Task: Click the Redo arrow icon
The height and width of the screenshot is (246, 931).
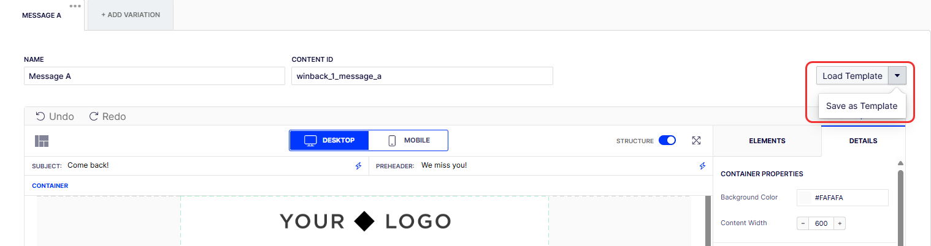Action: [94, 116]
